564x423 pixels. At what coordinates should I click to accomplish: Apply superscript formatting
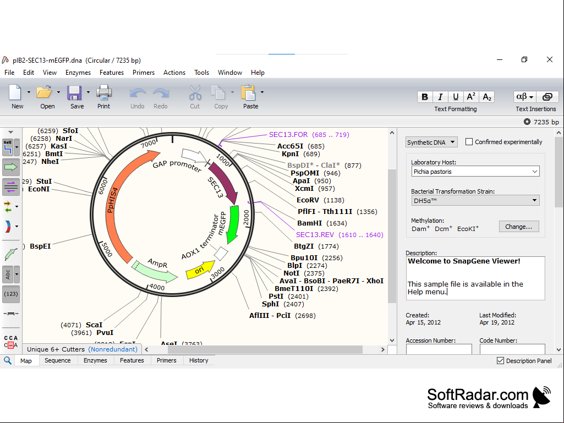pos(471,97)
